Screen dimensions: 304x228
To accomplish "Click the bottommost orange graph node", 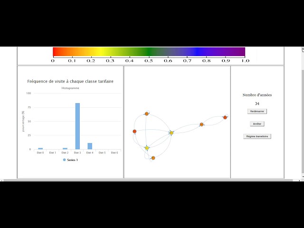I will (153, 158).
